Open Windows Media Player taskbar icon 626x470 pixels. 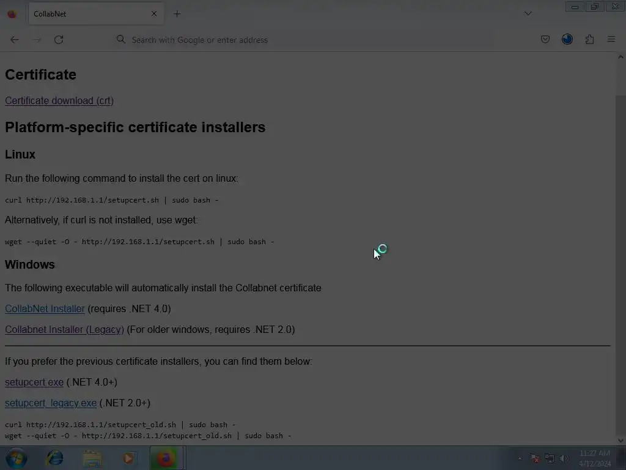128,458
